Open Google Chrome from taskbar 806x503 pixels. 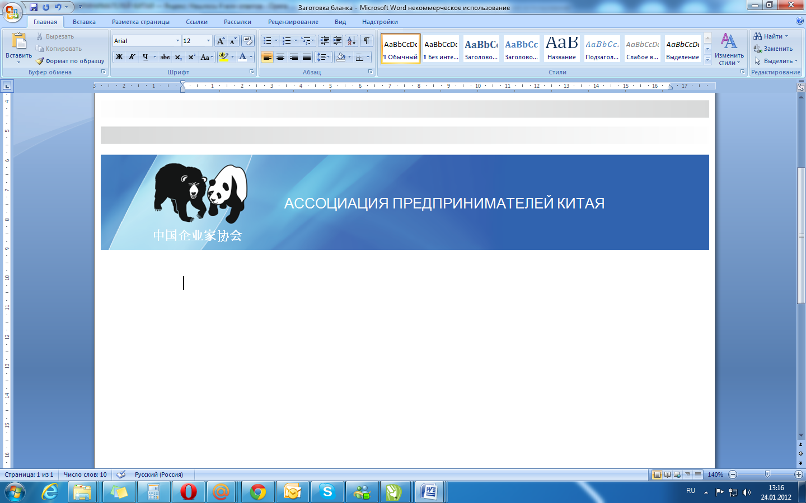[258, 492]
